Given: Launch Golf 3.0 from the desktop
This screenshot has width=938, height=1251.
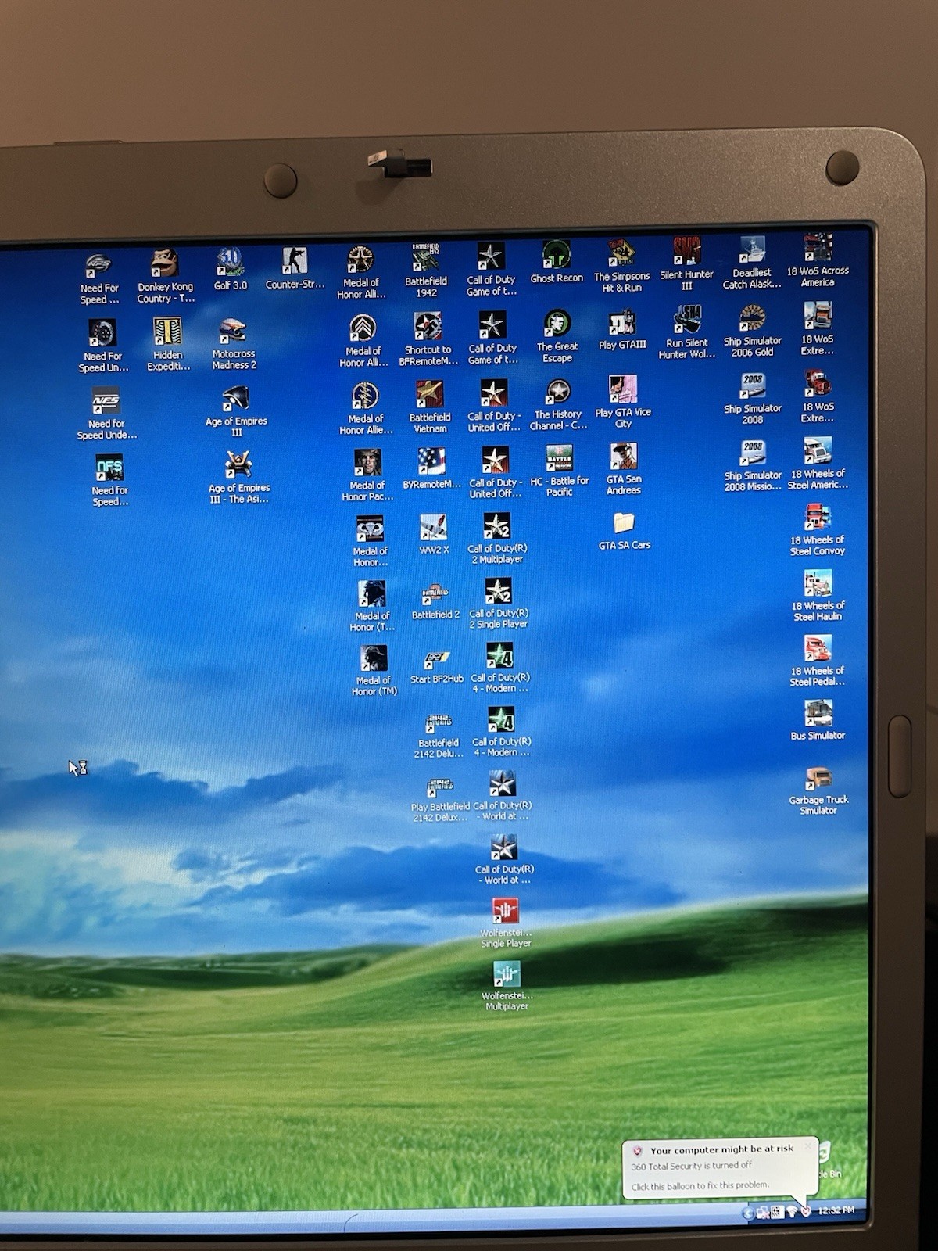Looking at the screenshot, I should pos(230,270).
